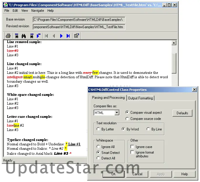Click the Print toolbar icon
This screenshot has width=200, height=182.
(8, 36)
